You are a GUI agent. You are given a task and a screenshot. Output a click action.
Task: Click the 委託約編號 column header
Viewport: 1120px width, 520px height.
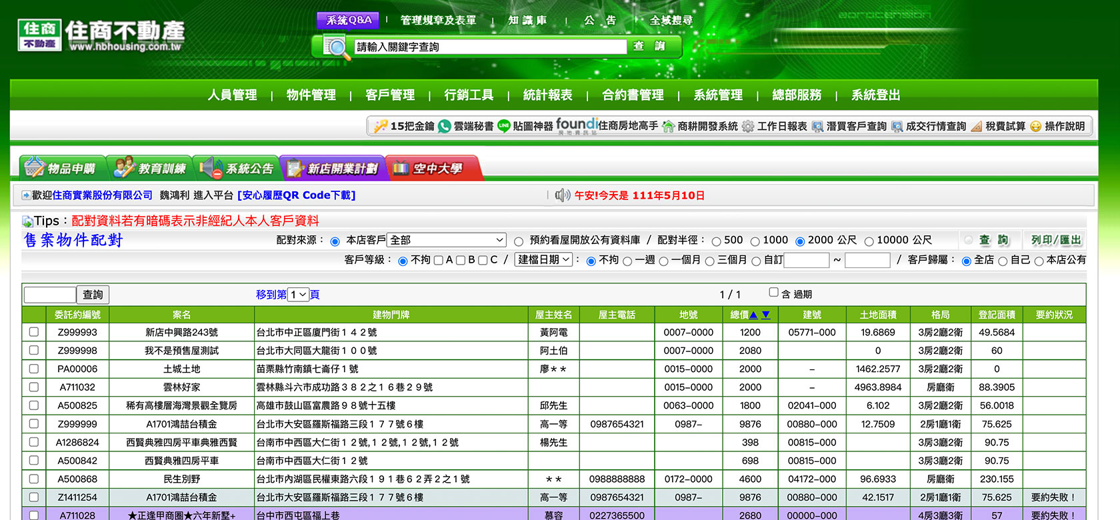click(x=77, y=315)
